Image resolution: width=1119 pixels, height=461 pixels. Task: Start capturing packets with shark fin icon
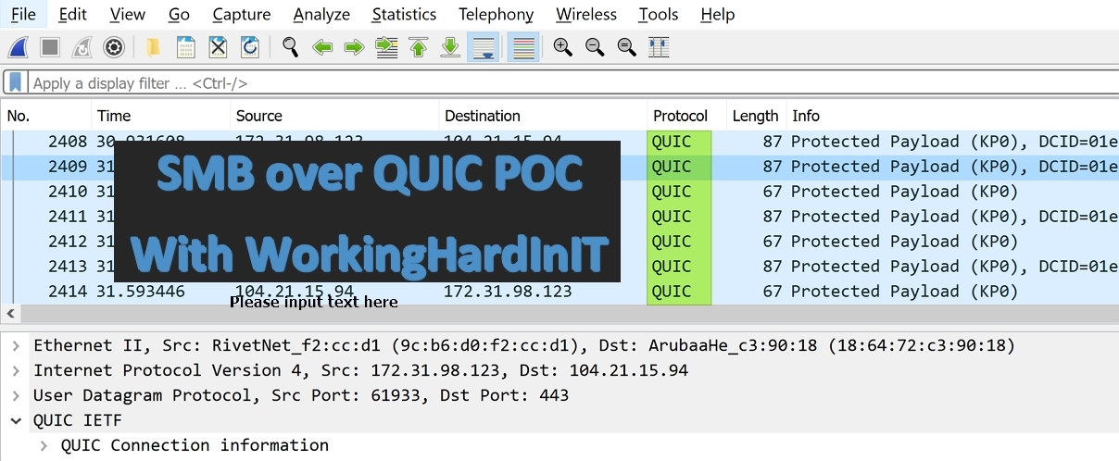point(19,47)
